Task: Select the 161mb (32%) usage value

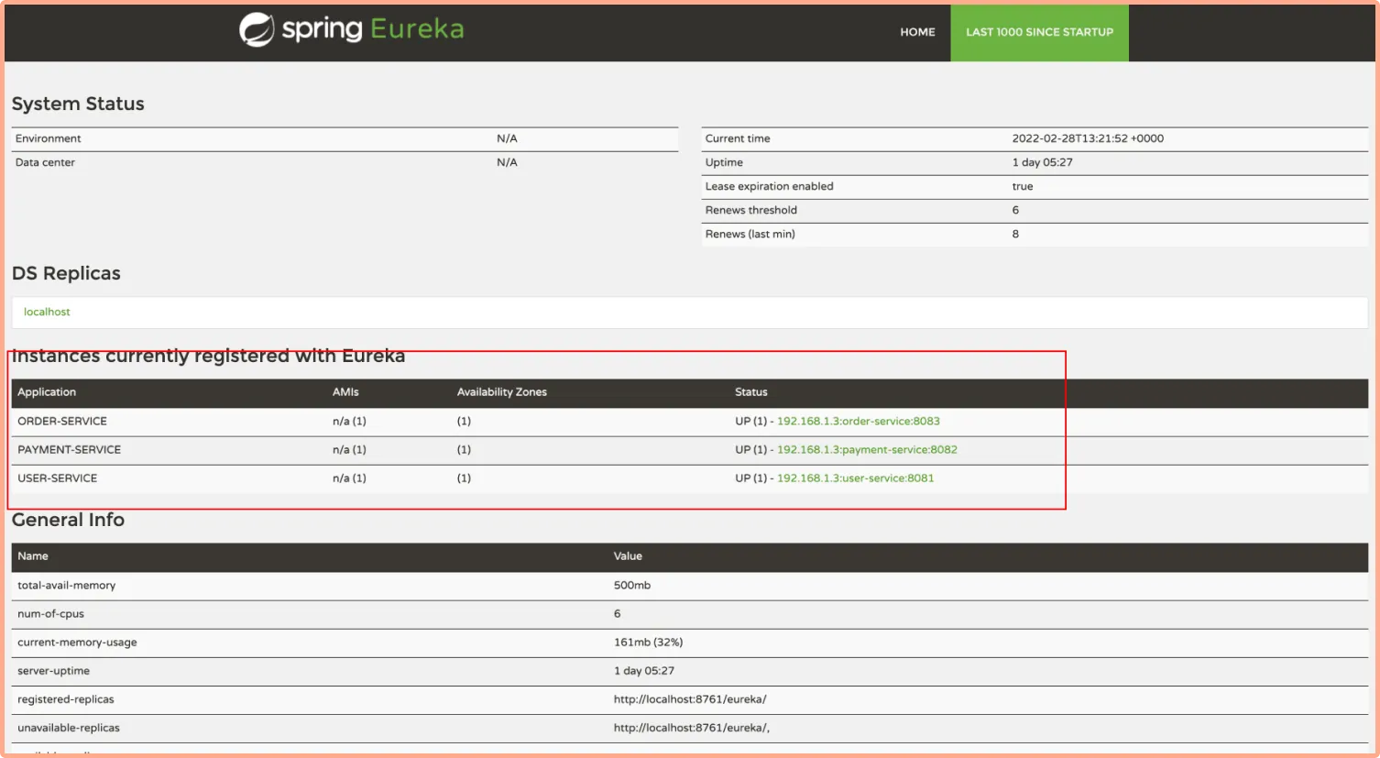Action: (649, 642)
